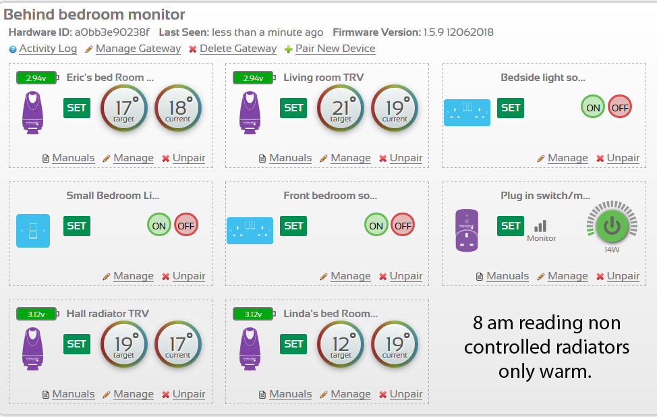657x417 pixels.
Task: Switch OFF the Small Bedroom light
Action: point(186,225)
